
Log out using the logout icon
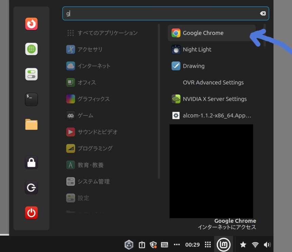click(x=31, y=188)
